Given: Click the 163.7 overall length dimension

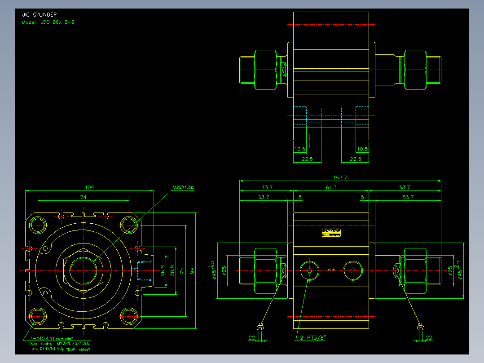Looking at the screenshot, I should point(340,177).
